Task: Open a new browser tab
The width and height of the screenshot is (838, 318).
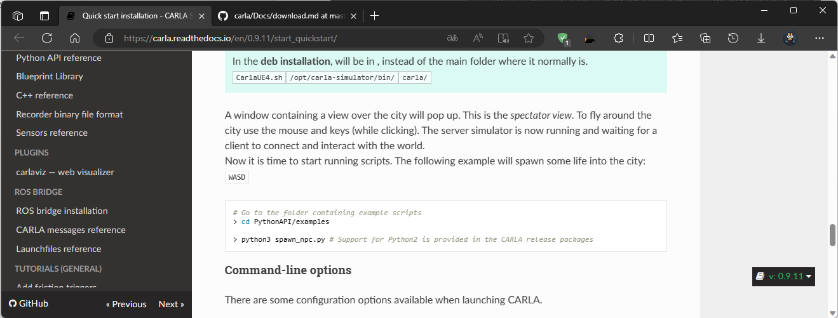Action: pos(375,16)
